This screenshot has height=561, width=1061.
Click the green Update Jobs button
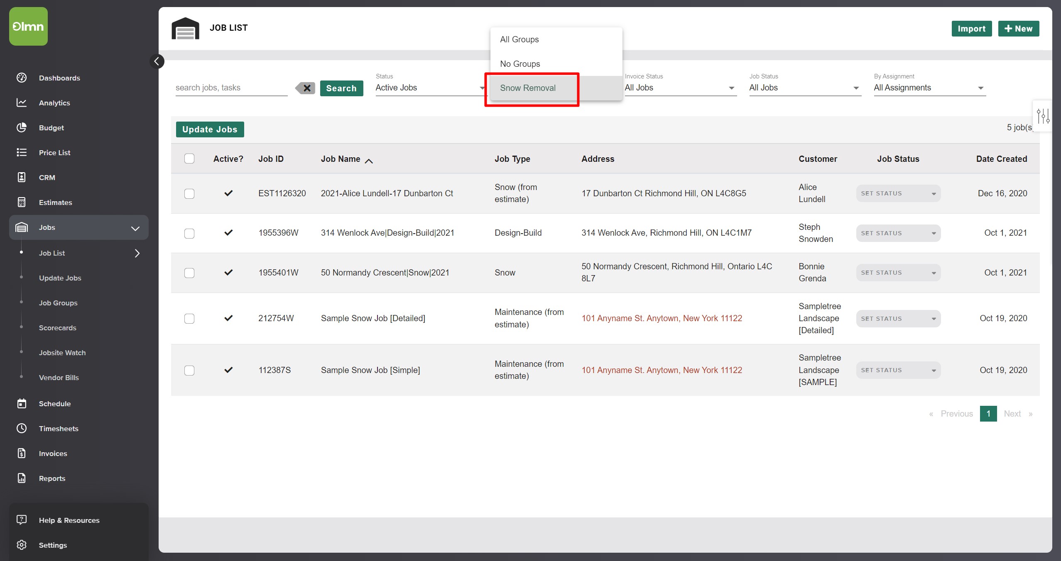(x=210, y=129)
